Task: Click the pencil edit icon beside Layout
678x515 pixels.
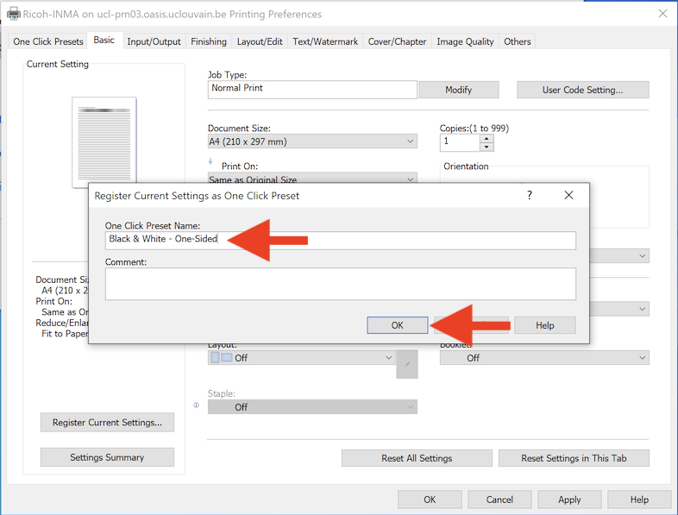Action: 407,364
